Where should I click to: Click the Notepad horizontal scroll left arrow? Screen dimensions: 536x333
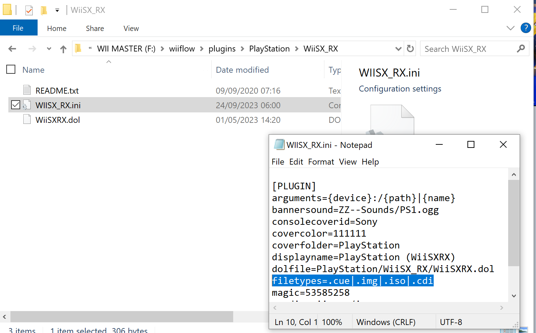pyautogui.click(x=275, y=308)
